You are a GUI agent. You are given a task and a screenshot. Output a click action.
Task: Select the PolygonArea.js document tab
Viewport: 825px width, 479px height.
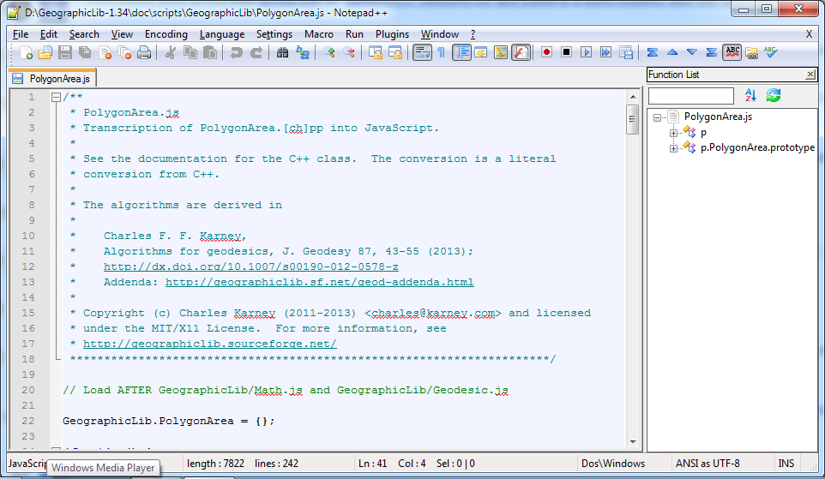[x=52, y=79]
